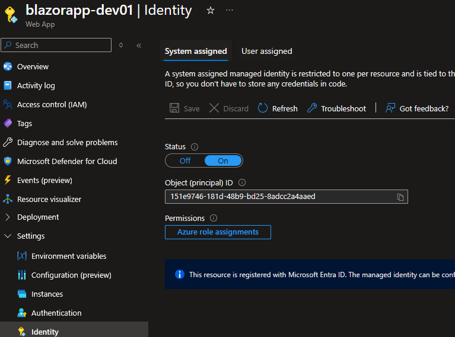455x337 pixels.
Task: Click the Object (principal) ID text field
Action: point(287,197)
